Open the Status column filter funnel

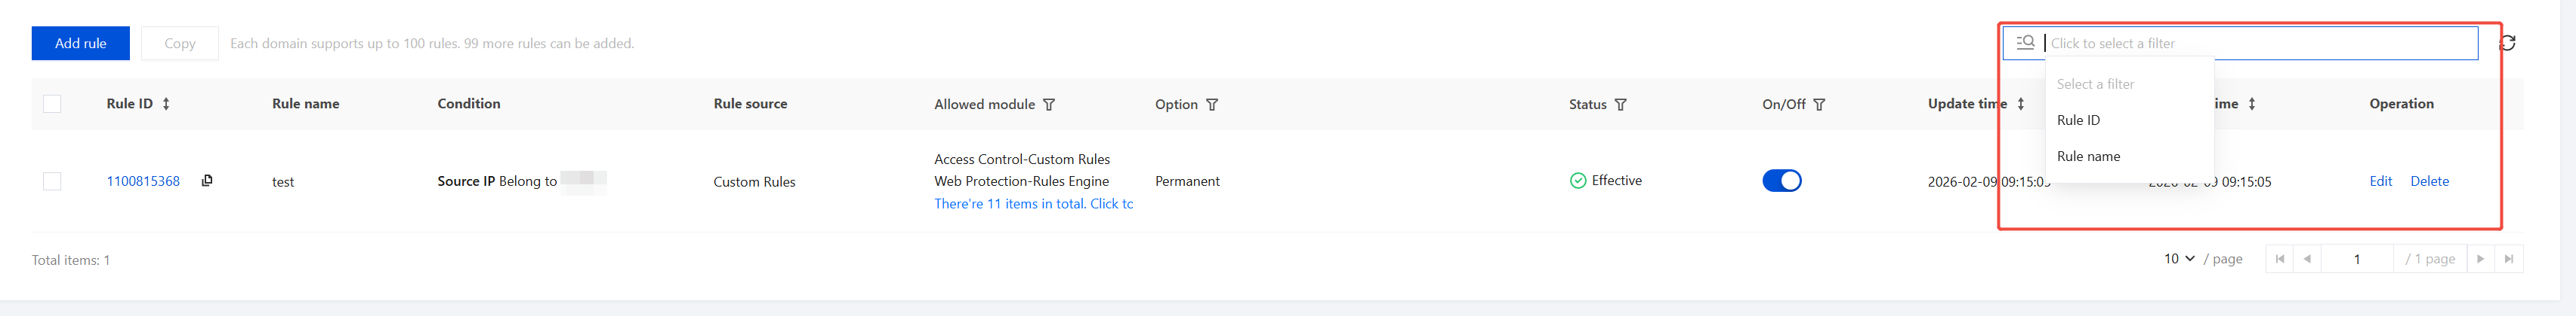tap(1621, 105)
